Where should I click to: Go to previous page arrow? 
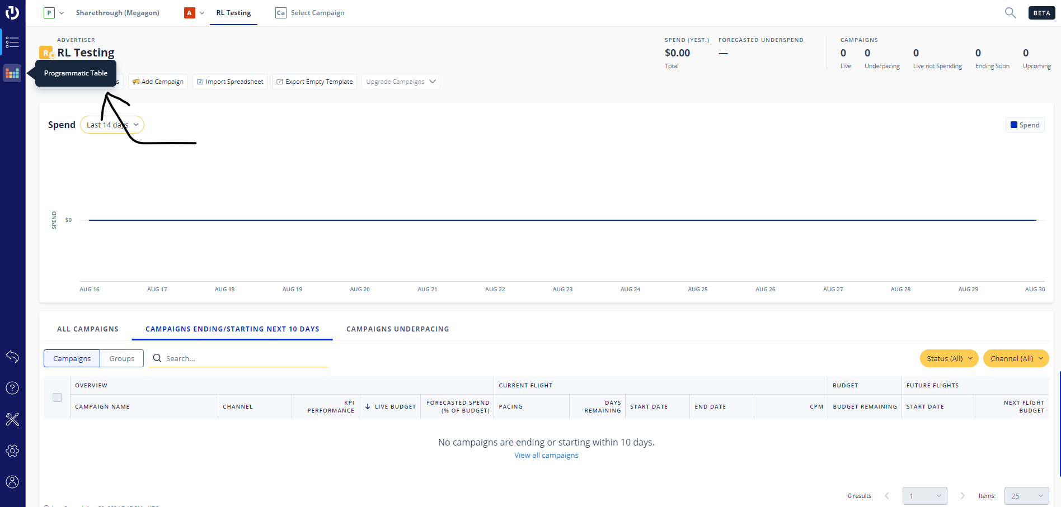point(887,496)
